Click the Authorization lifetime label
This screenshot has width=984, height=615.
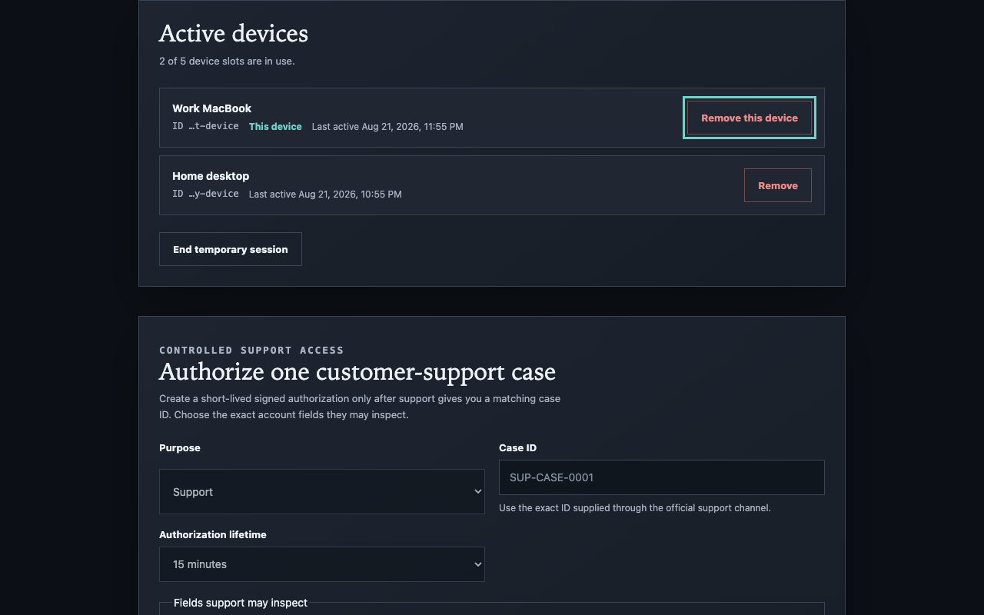[213, 534]
